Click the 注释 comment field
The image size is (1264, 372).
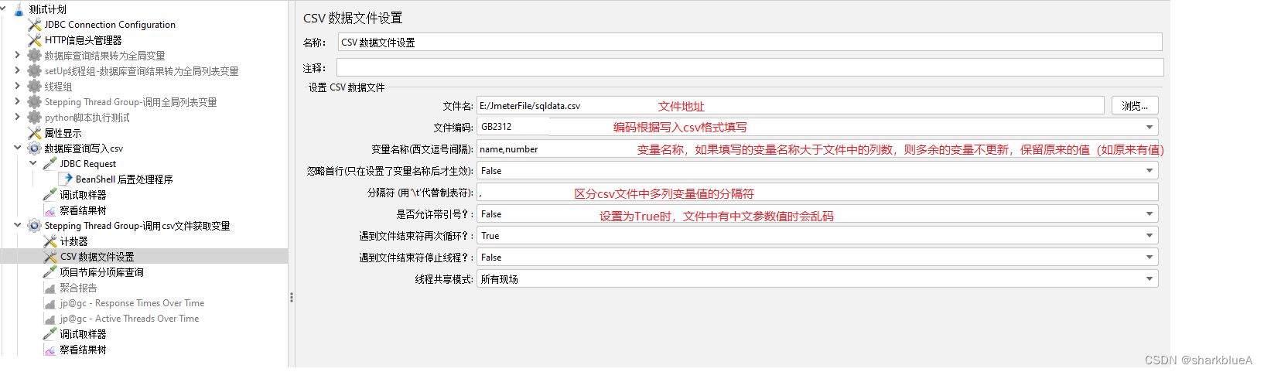[750, 67]
